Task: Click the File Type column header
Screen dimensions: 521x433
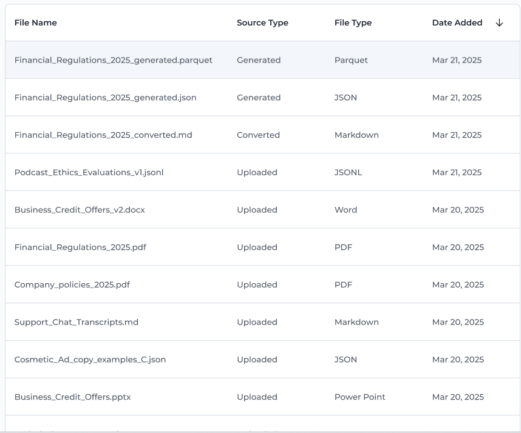Action: click(353, 22)
